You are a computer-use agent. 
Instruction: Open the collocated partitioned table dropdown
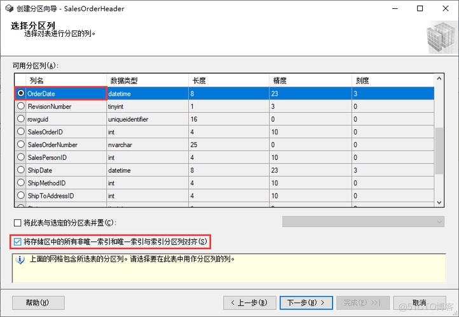coord(363,221)
